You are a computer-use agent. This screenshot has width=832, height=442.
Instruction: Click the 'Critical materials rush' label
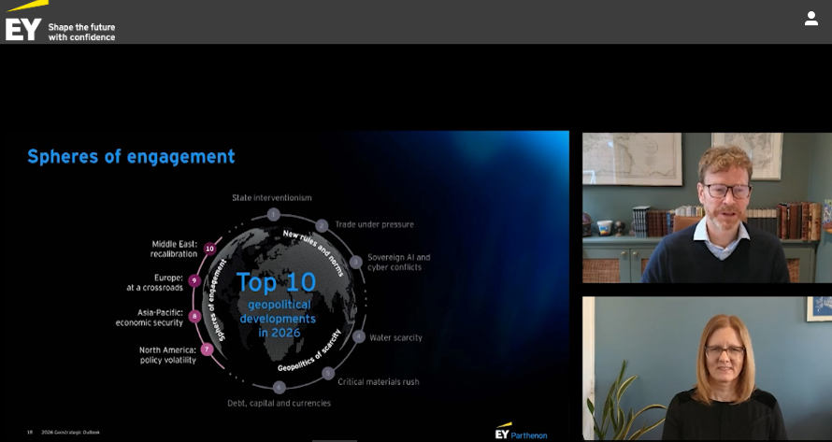pos(378,381)
